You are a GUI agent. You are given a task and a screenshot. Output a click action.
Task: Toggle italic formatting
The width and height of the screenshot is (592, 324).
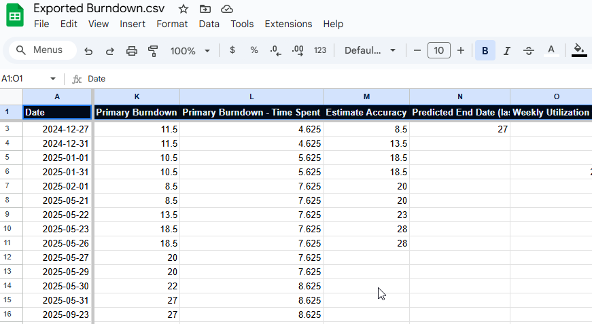pyautogui.click(x=506, y=50)
